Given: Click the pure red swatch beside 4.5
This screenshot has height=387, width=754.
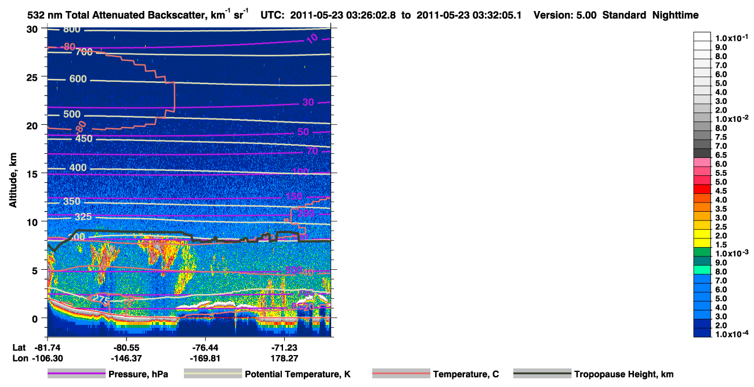Looking at the screenshot, I should [x=702, y=189].
